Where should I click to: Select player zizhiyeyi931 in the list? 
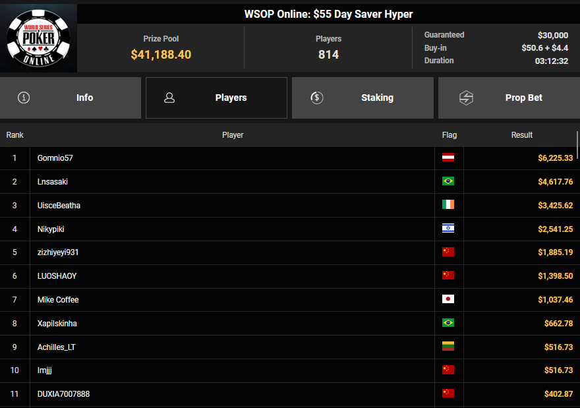click(x=58, y=252)
